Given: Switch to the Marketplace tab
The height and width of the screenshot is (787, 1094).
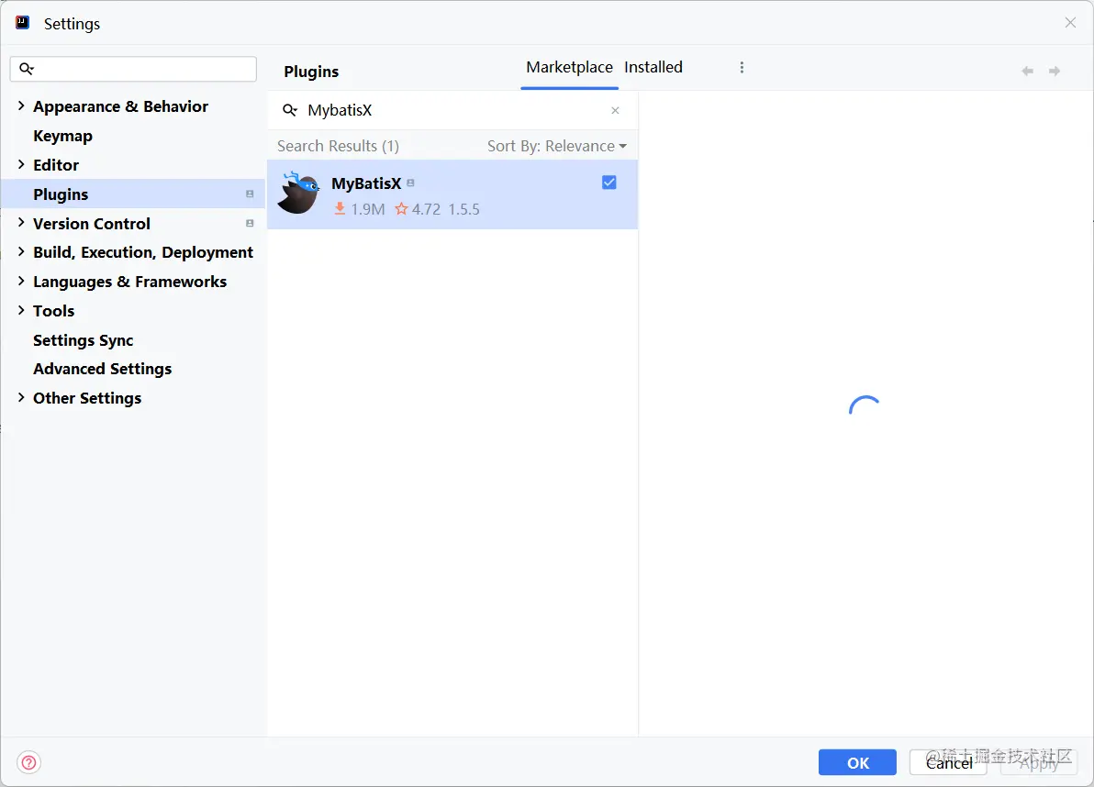Looking at the screenshot, I should (569, 68).
